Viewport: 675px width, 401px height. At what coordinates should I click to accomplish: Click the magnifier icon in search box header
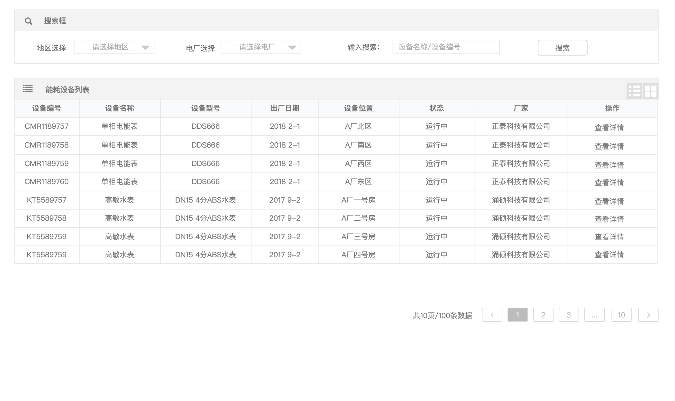[29, 21]
